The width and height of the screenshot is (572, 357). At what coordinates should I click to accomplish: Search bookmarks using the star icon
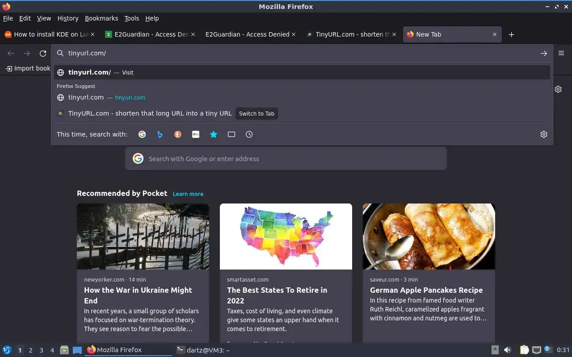coord(214,134)
